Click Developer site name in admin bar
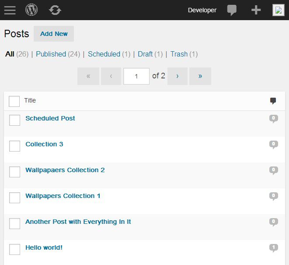This screenshot has height=265, width=289. click(202, 10)
